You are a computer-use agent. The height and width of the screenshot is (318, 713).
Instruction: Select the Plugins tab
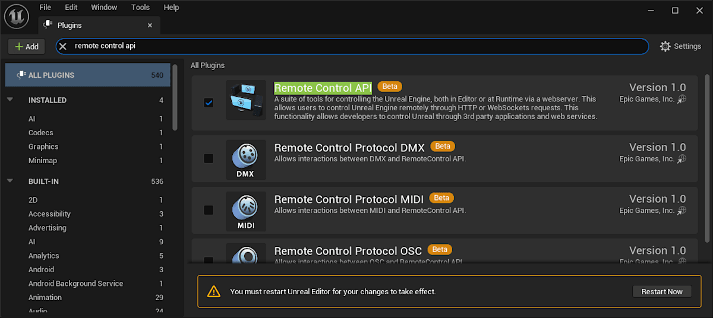pos(99,26)
